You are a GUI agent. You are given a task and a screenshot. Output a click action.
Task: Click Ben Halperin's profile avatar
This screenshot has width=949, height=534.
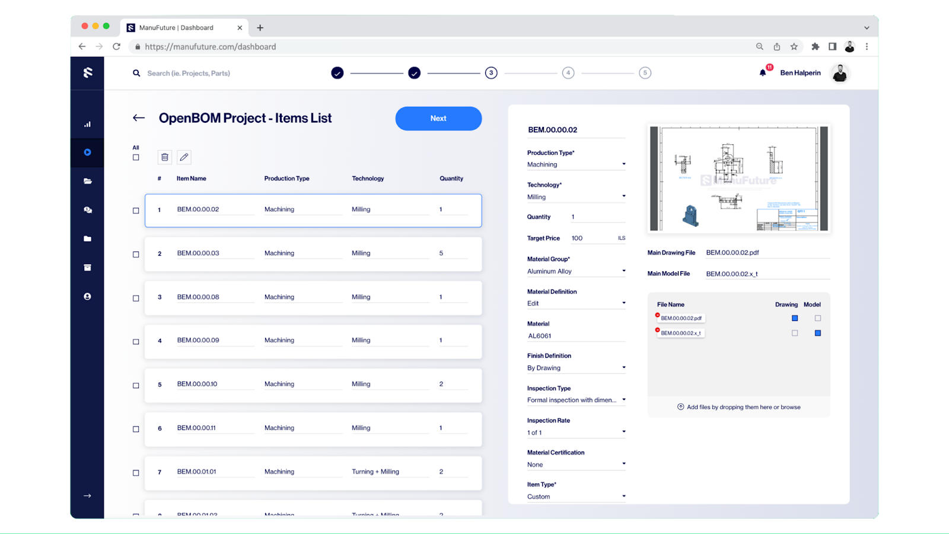(839, 73)
